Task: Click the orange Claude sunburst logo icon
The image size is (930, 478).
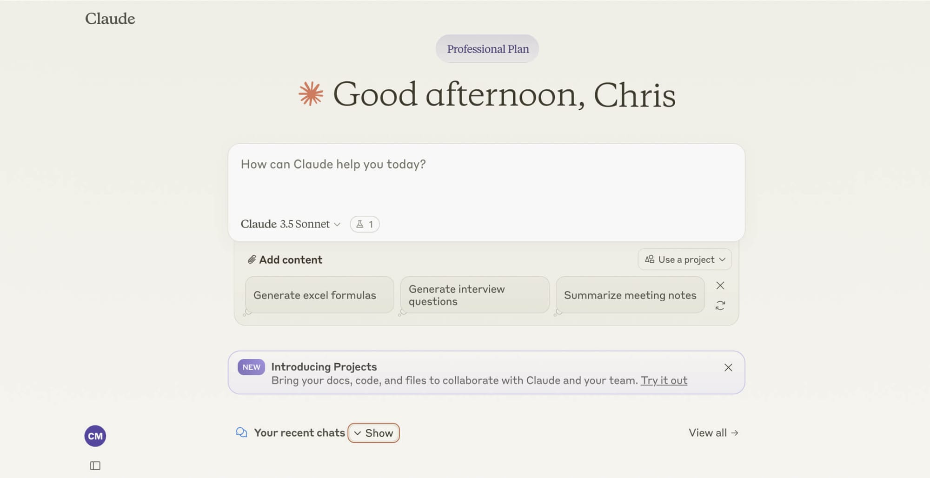Action: (311, 93)
